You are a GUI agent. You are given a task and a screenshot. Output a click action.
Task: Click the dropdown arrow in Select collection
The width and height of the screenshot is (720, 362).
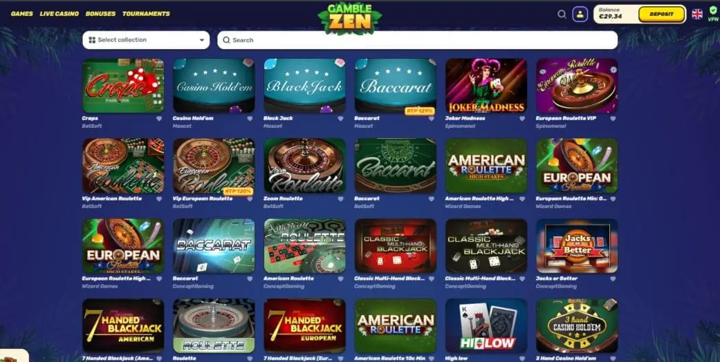pos(201,40)
